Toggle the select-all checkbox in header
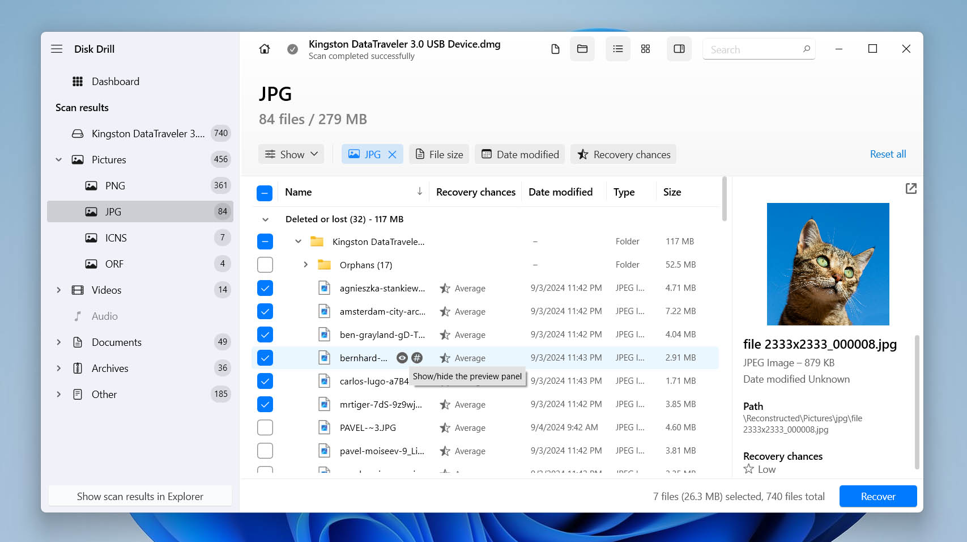967x542 pixels. [x=265, y=193]
